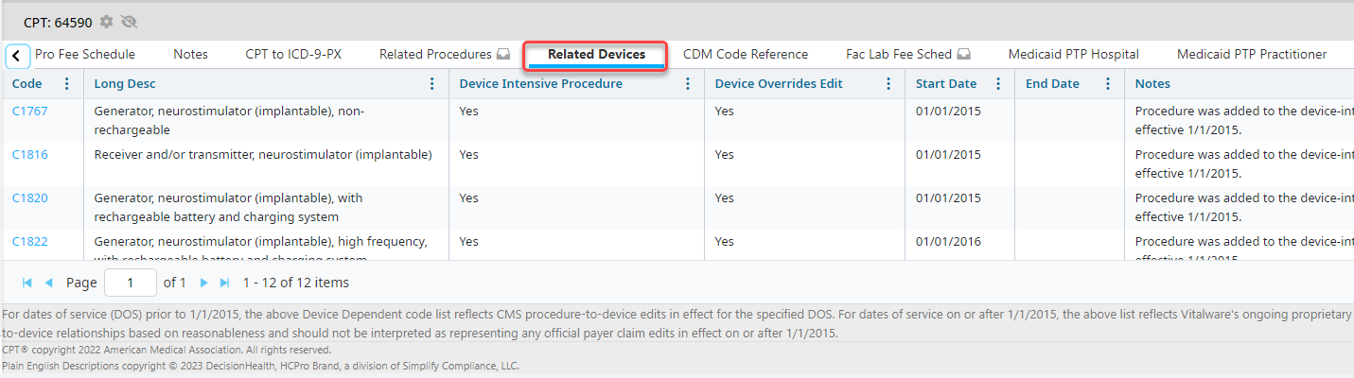Open Device Intensive Procedure column menu
This screenshot has height=378, width=1354.
687,84
